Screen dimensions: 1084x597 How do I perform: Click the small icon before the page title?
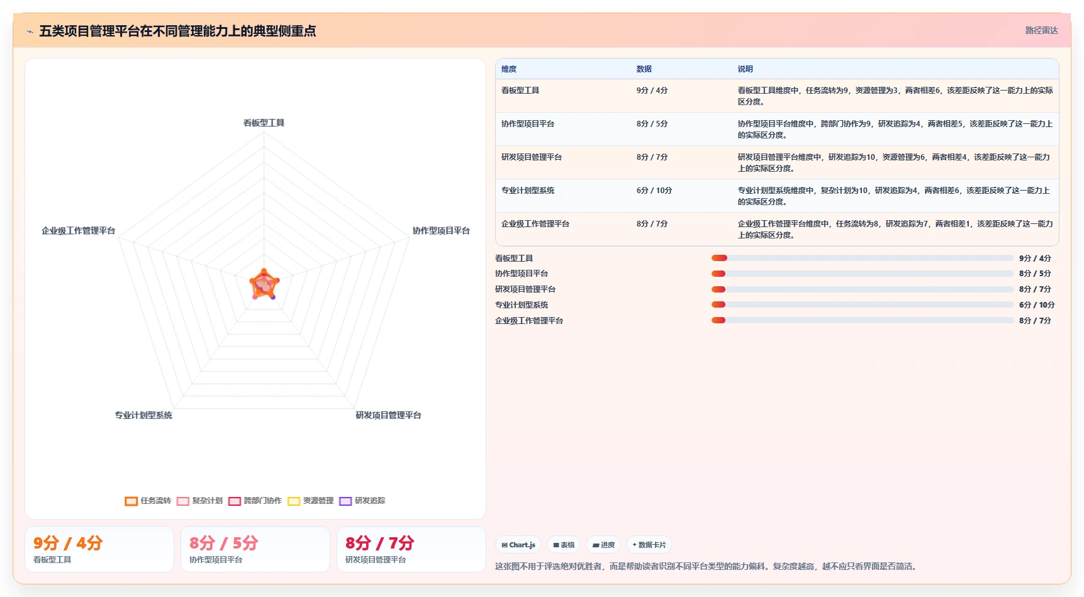click(30, 31)
